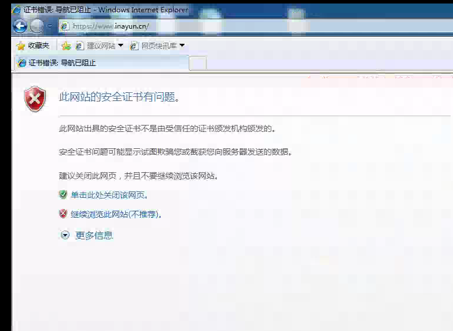Click the 更多信息 text label
Image resolution: width=453 pixels, height=331 pixels.
(94, 235)
